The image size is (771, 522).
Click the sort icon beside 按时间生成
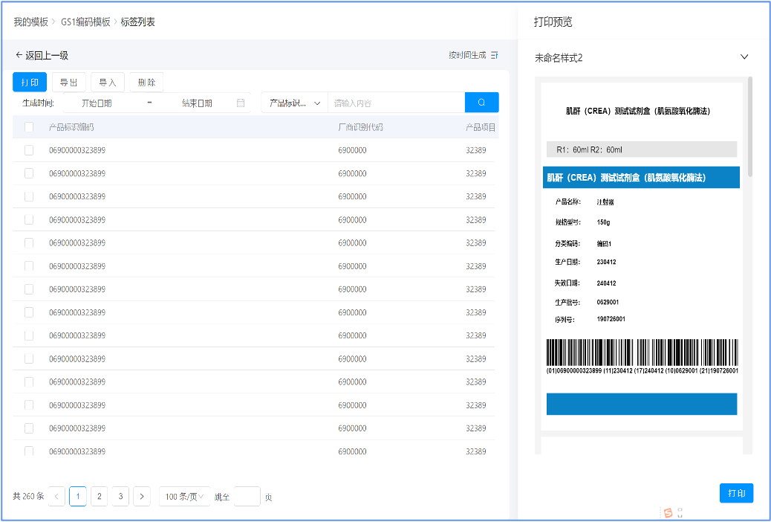pos(495,55)
